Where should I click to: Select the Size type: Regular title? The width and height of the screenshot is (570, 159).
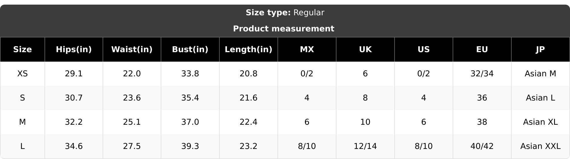(x=285, y=13)
